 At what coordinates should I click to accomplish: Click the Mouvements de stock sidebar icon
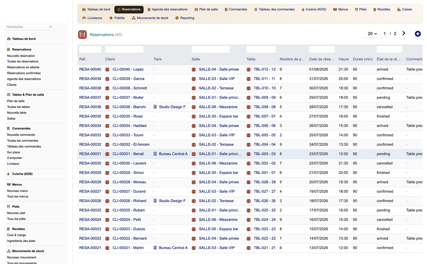point(9,251)
